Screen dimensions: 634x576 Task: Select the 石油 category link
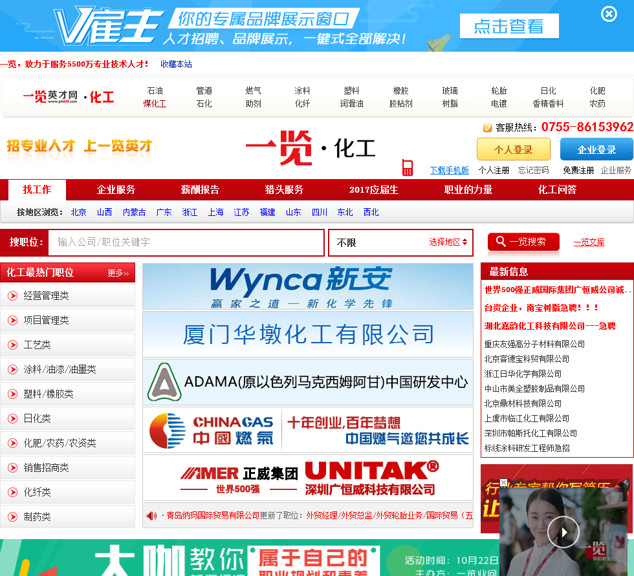[155, 91]
